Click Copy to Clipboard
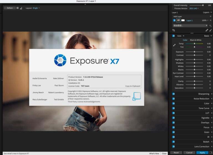This screenshot has width=213, height=155. 133,86
